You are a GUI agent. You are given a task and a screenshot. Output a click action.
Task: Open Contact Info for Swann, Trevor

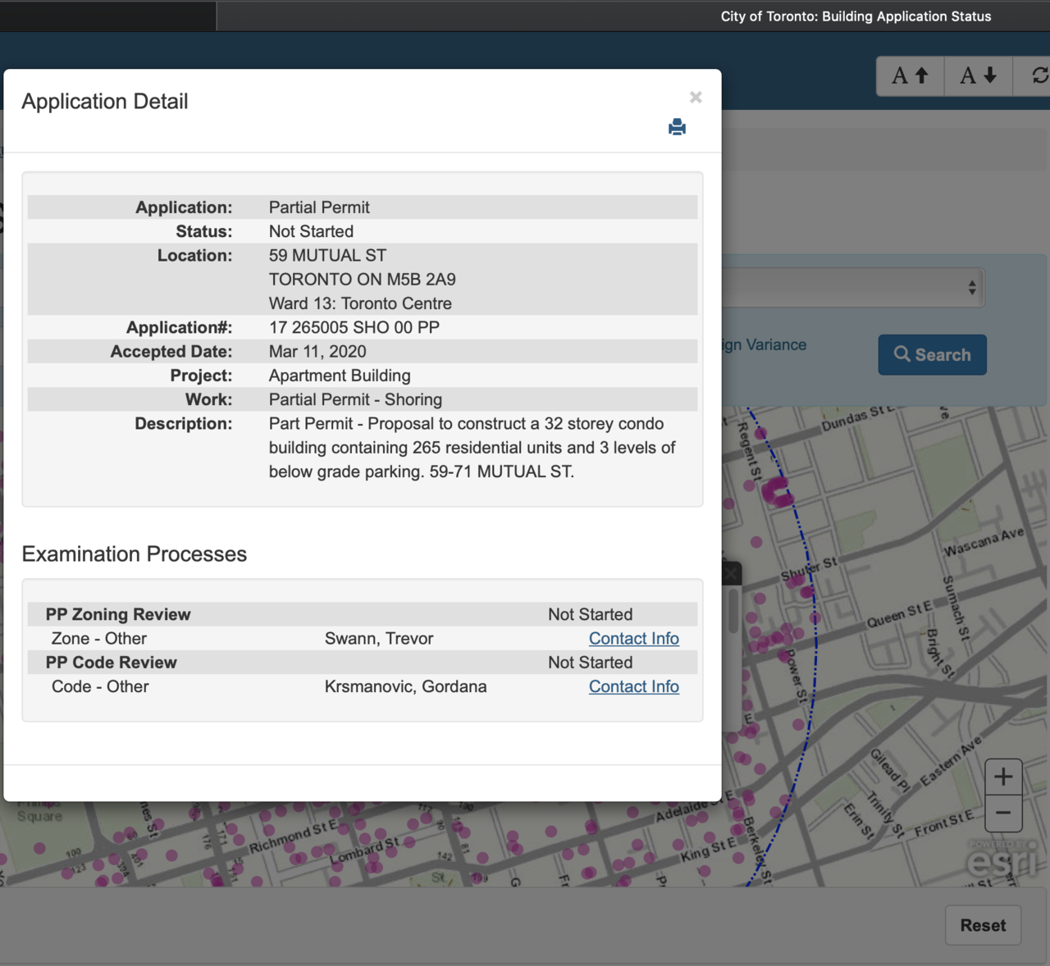pos(633,639)
